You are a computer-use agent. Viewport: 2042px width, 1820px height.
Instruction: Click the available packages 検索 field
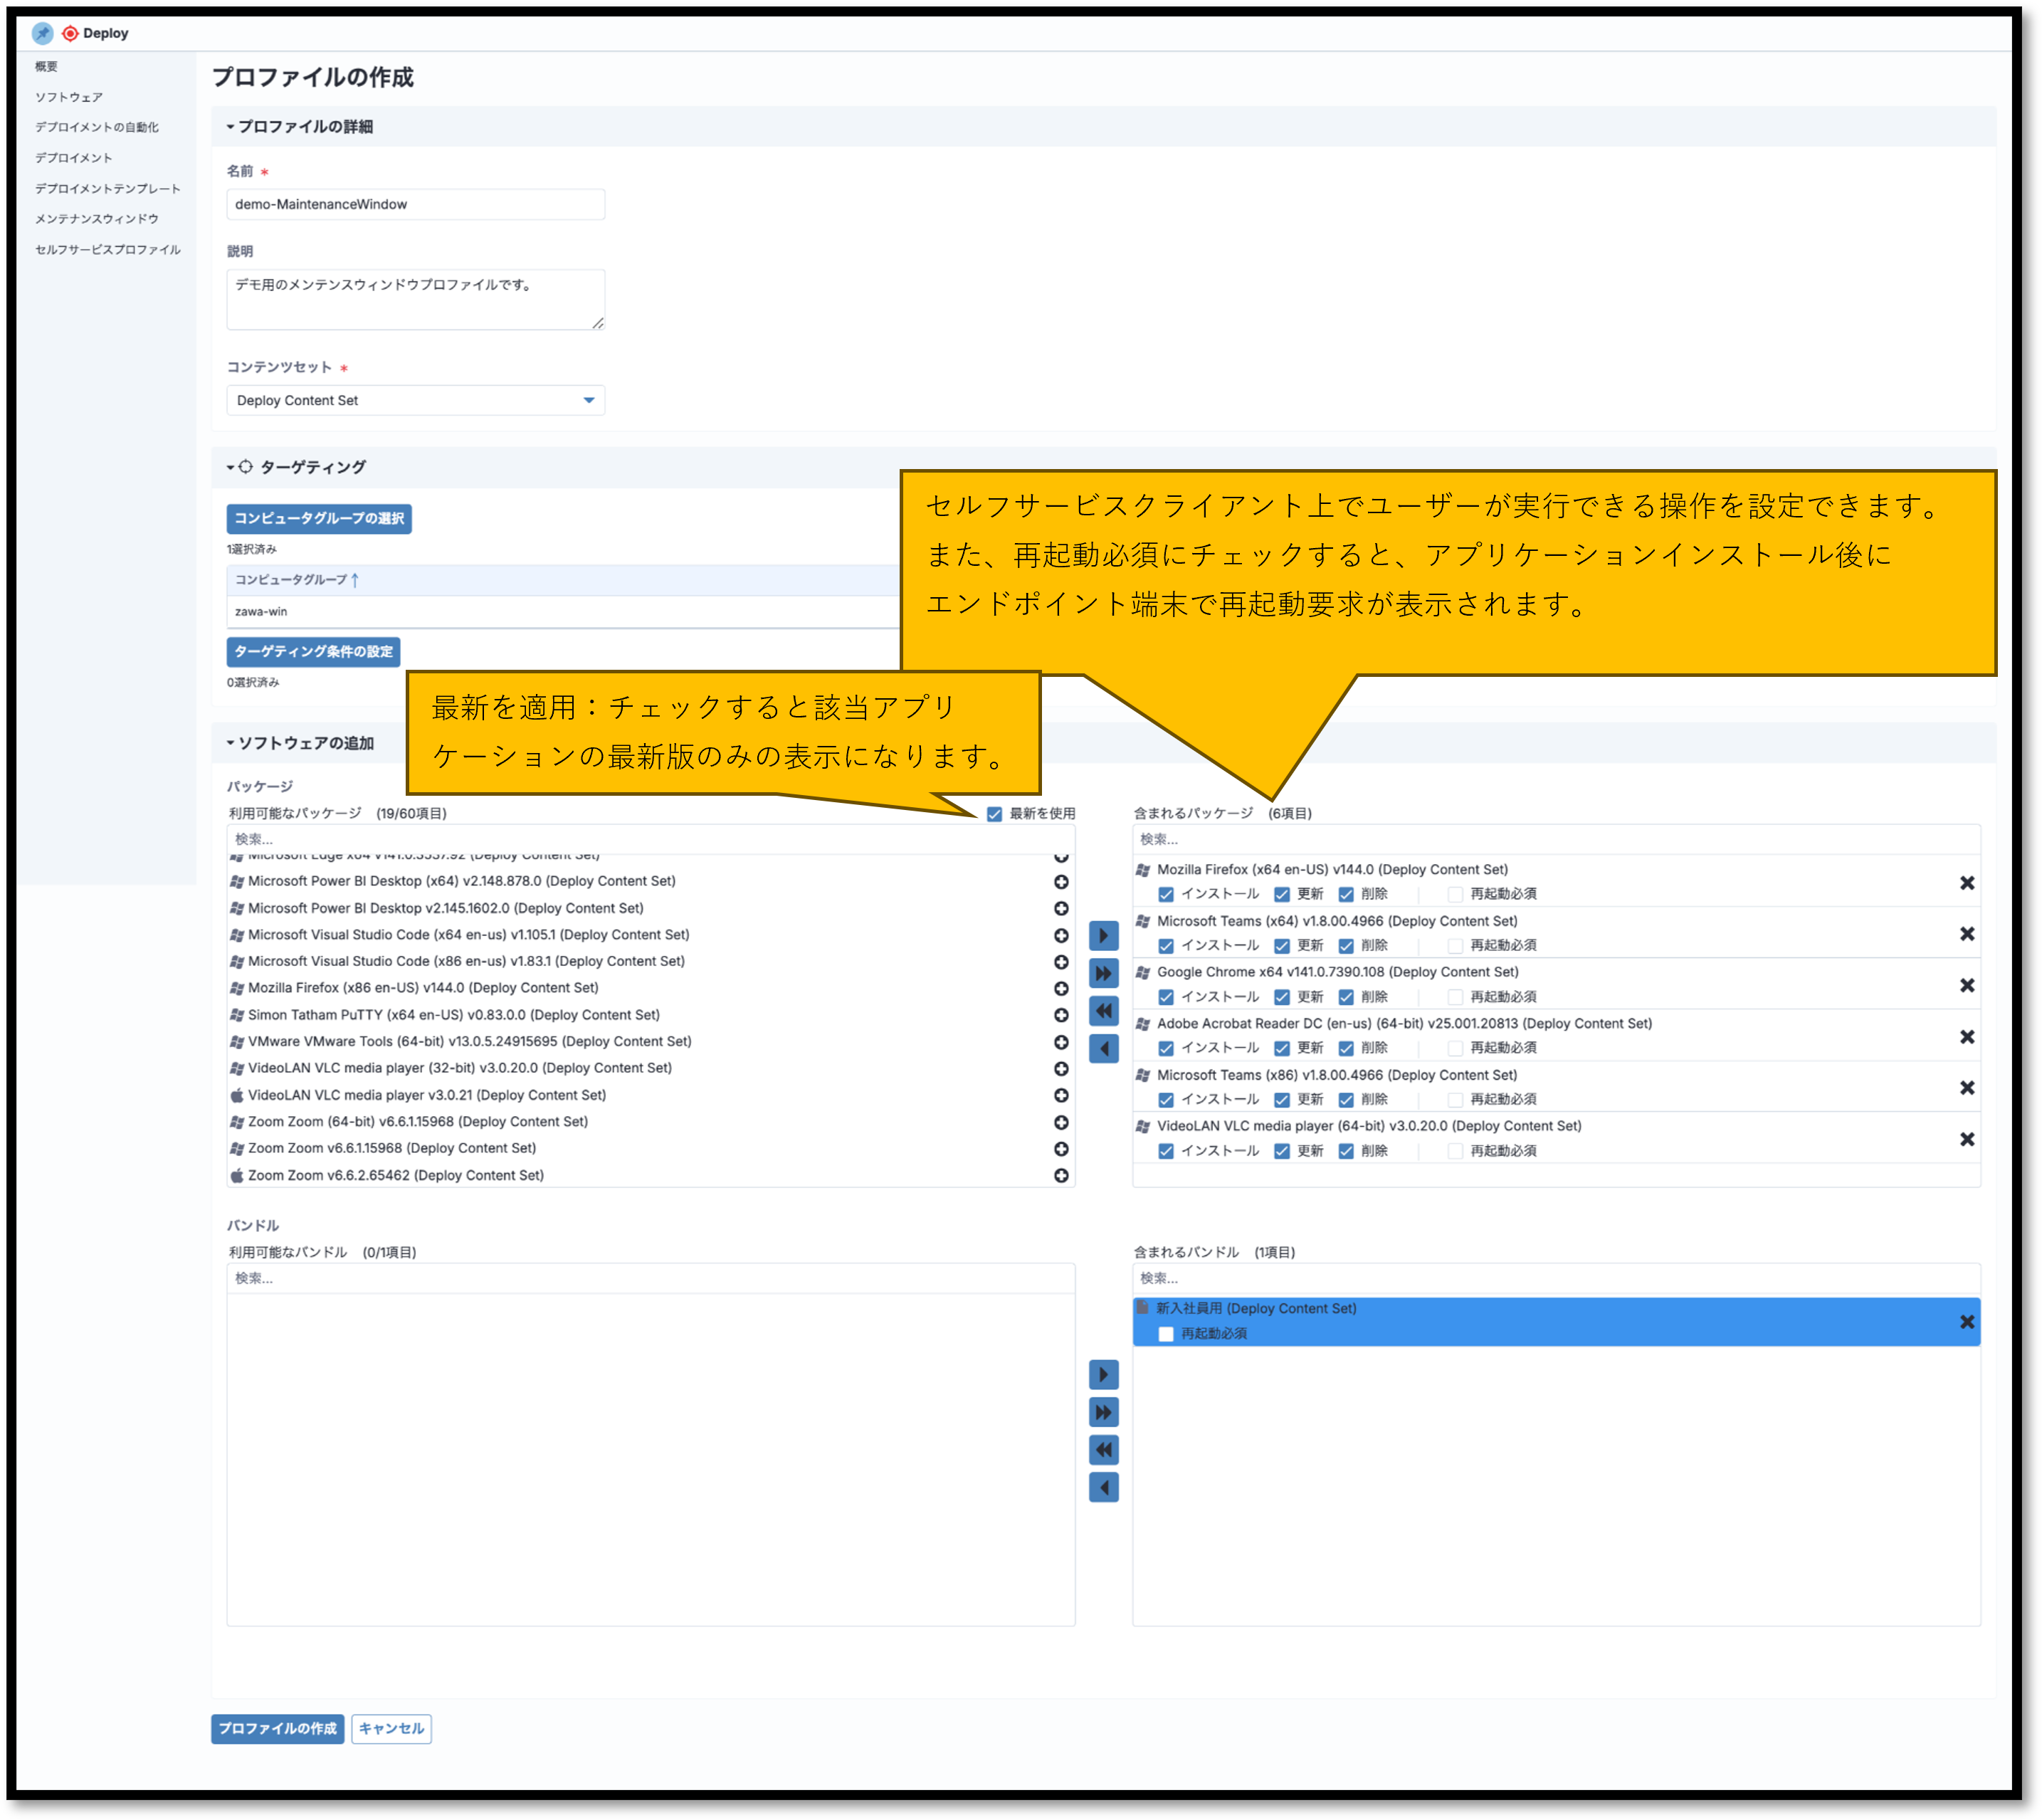650,839
